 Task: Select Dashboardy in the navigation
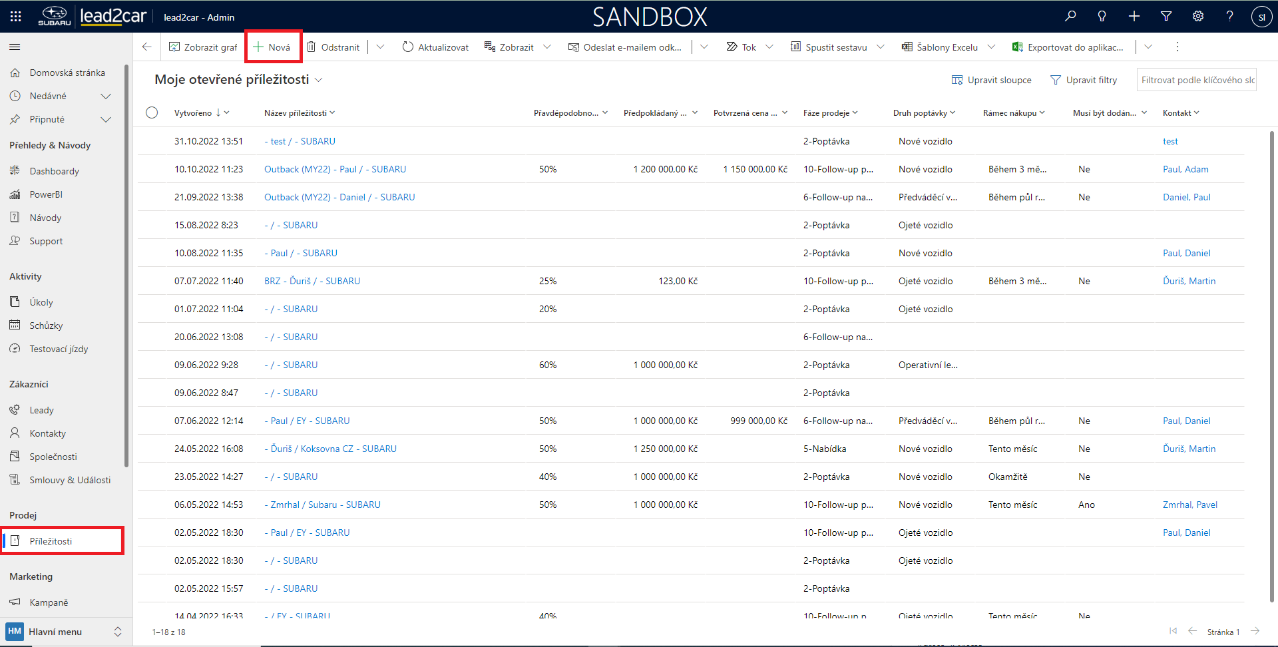pos(54,172)
